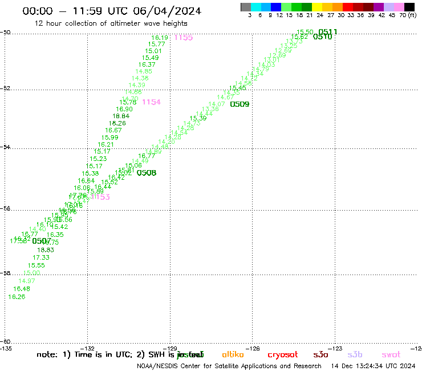
Task: Click the wave height value 16.19
Action: point(160,38)
